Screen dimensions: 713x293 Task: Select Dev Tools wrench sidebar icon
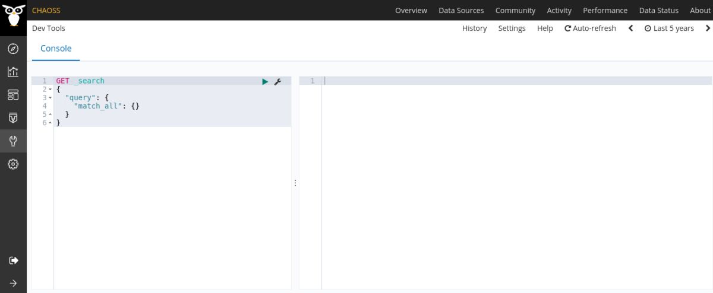click(13, 141)
